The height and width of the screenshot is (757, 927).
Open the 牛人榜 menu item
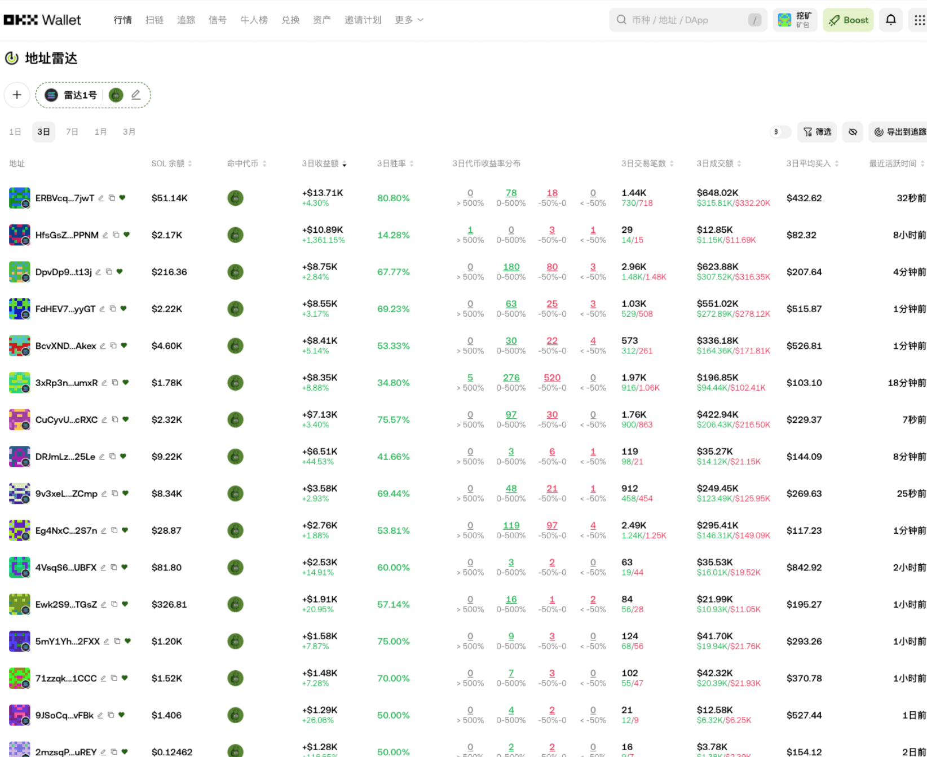[x=254, y=20]
